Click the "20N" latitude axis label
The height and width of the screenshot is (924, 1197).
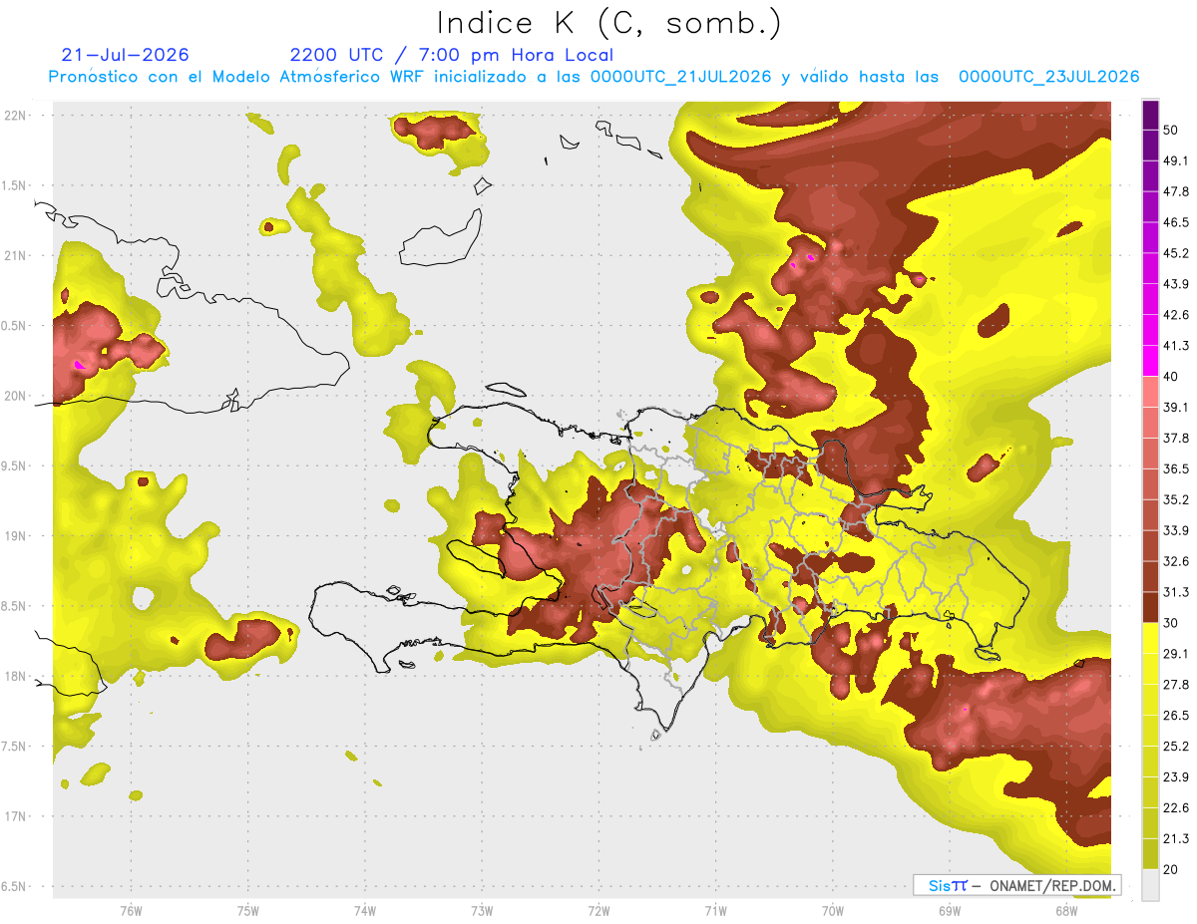click(x=17, y=396)
